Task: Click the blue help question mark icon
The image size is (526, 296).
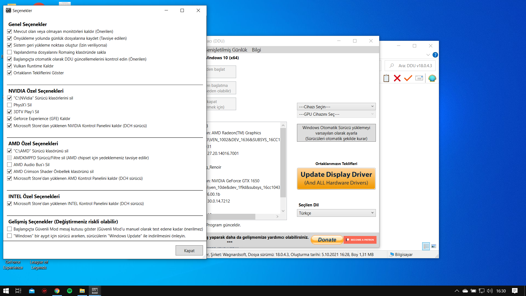Action: click(x=435, y=55)
